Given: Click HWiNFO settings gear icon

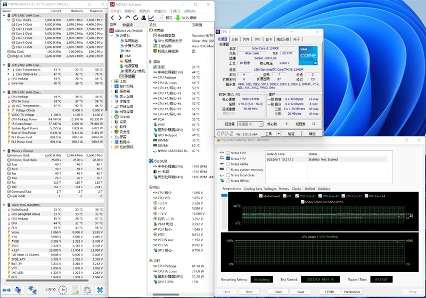Looking at the screenshot, I should [87, 290].
